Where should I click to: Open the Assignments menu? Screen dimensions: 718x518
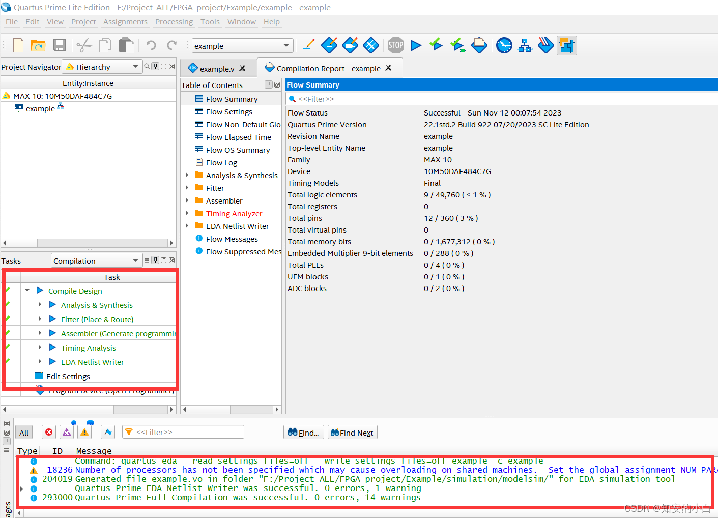coord(125,22)
